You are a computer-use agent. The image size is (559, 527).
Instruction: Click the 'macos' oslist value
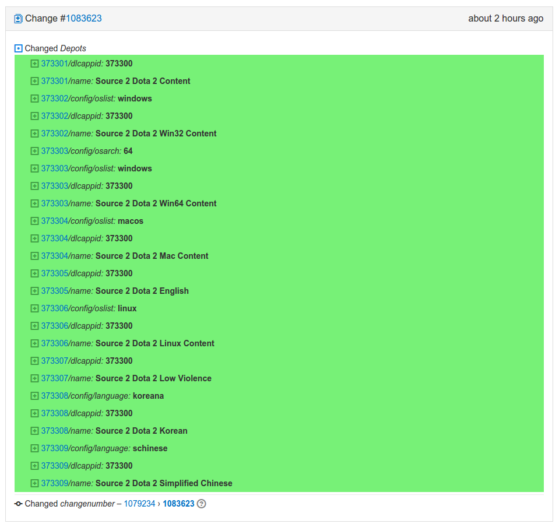coord(131,221)
